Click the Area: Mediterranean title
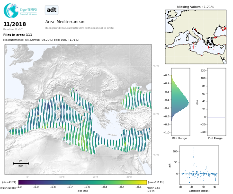This screenshot has height=194, width=233. point(65,22)
